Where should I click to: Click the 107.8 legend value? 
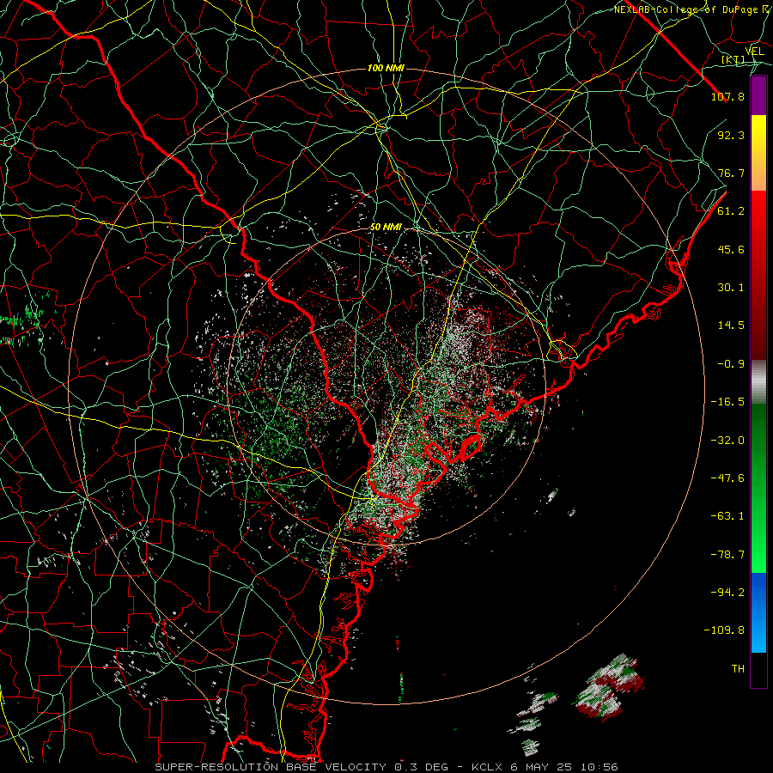pos(727,96)
